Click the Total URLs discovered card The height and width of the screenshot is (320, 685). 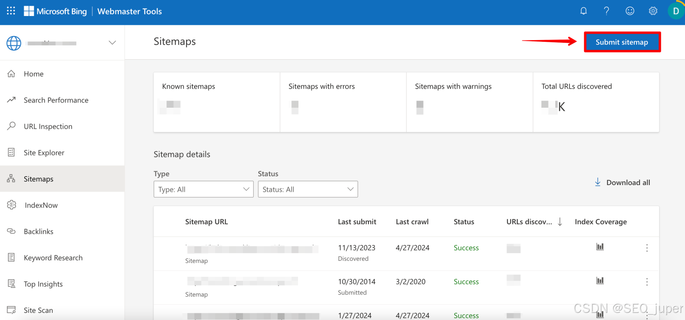pos(596,102)
